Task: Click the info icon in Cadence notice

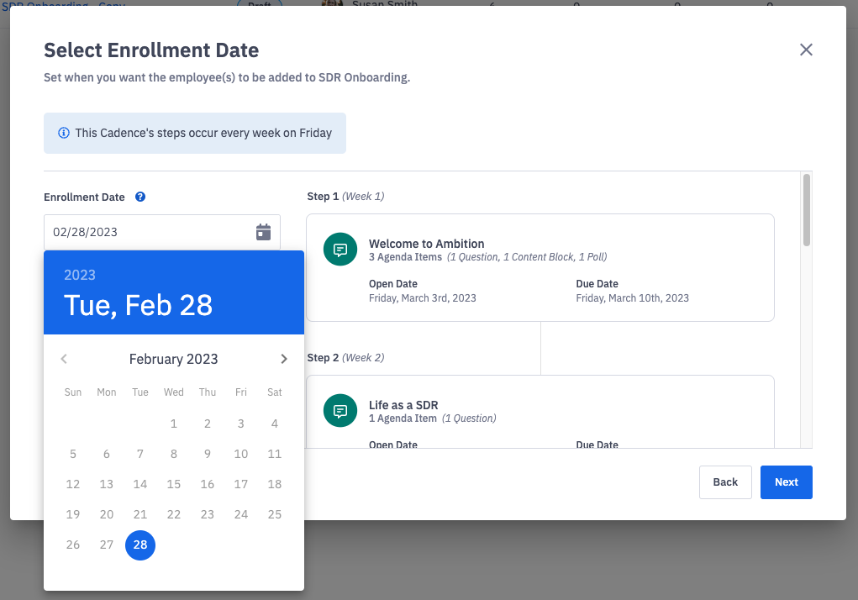Action: point(64,133)
